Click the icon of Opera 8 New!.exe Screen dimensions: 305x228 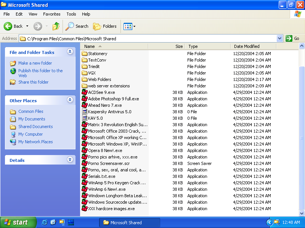coord(84,150)
